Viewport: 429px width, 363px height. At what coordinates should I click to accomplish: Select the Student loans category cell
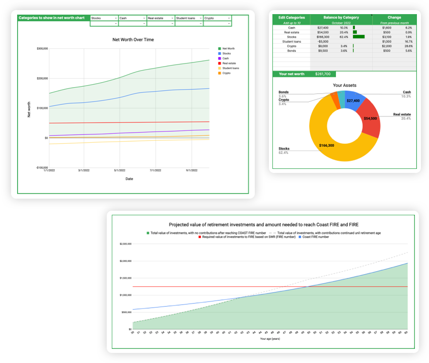click(x=292, y=41)
